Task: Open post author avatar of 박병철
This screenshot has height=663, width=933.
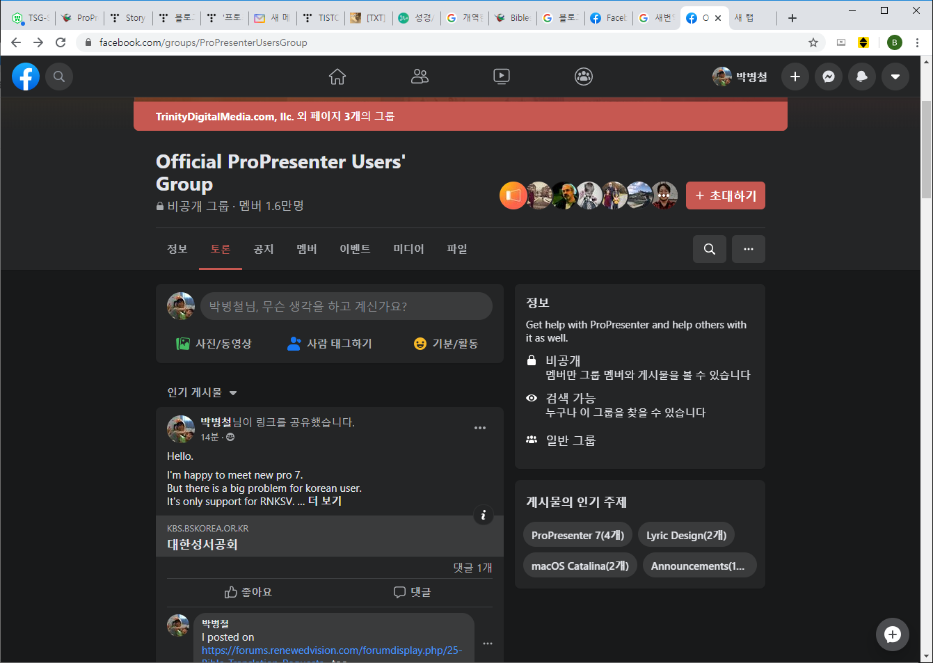Action: pyautogui.click(x=181, y=429)
